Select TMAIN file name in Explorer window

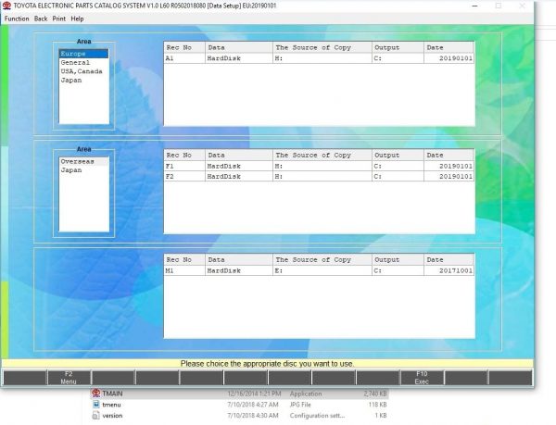point(112,394)
